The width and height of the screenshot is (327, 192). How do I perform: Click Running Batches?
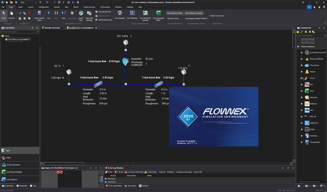tap(103, 12)
